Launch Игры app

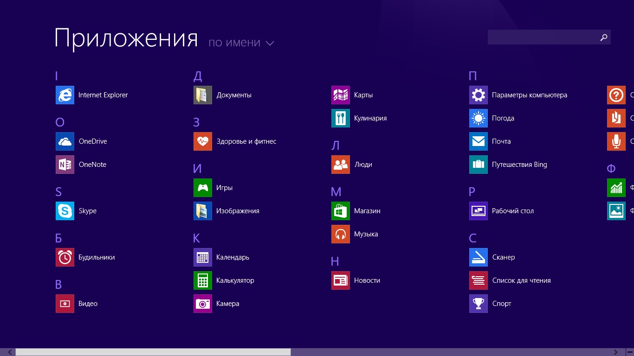[x=213, y=188]
